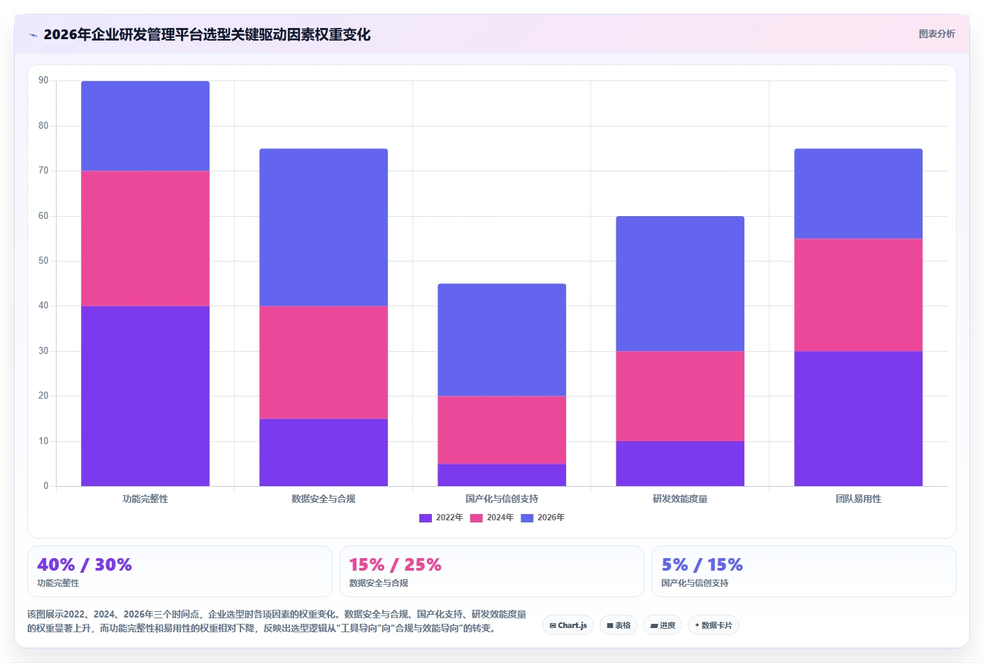
Task: Click the y-axis value 0
Action: pyautogui.click(x=46, y=486)
